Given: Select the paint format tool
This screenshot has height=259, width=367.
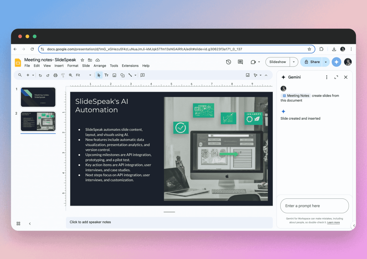Looking at the screenshot, I should click(63, 75).
